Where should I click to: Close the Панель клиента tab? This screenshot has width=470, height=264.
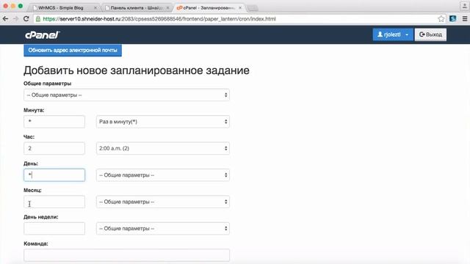click(167, 8)
